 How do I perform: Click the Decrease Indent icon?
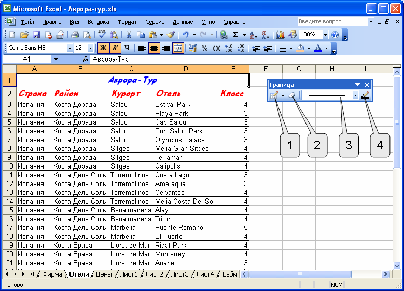click(x=256, y=48)
